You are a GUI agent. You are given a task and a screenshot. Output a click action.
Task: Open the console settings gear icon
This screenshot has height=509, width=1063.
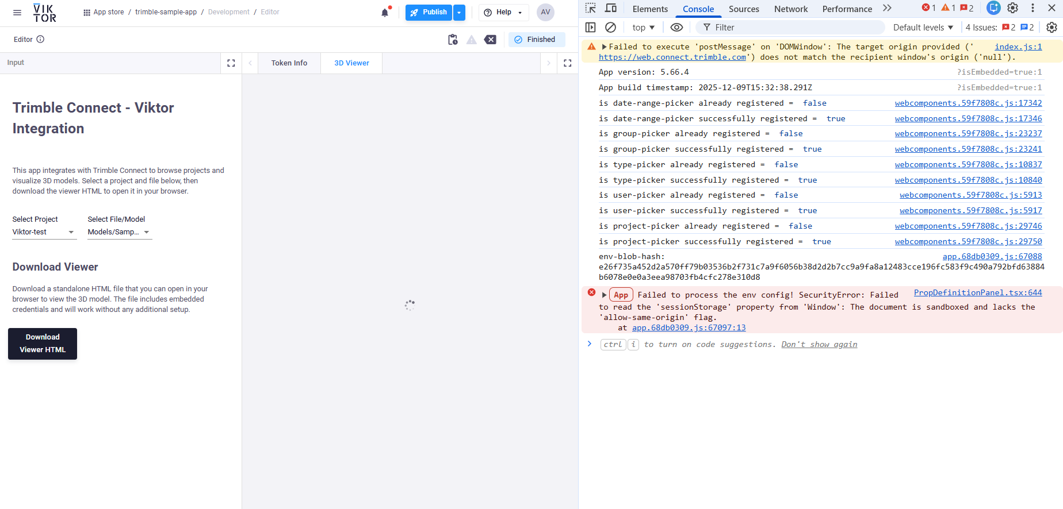[x=1051, y=28]
